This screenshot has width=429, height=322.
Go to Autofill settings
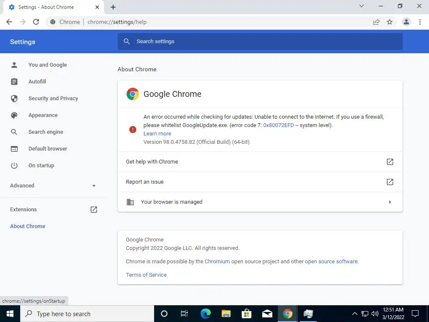[37, 82]
